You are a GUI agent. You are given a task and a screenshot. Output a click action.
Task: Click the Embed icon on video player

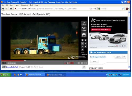click(x=84, y=23)
